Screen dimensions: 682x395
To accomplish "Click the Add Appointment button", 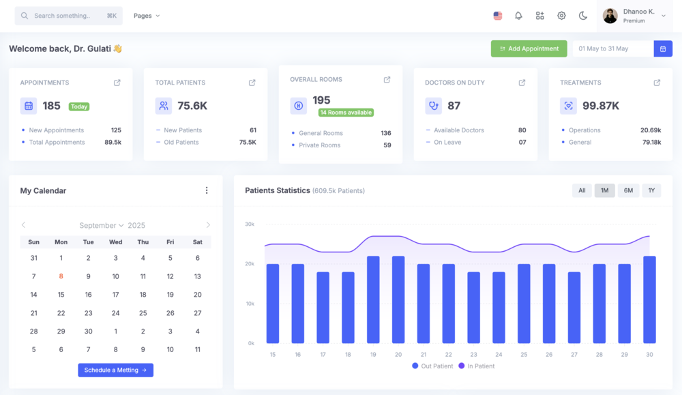I will 529,49.
